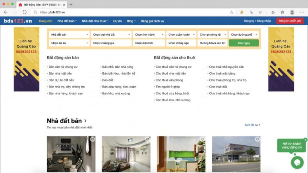Open the browser collections icon
The image size is (308, 173).
[282, 12]
